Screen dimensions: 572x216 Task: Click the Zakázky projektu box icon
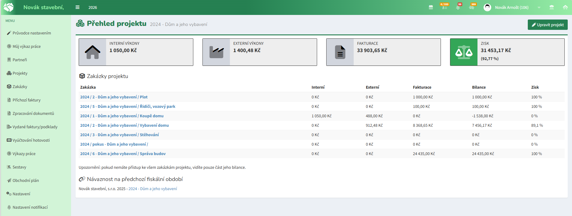[82, 76]
